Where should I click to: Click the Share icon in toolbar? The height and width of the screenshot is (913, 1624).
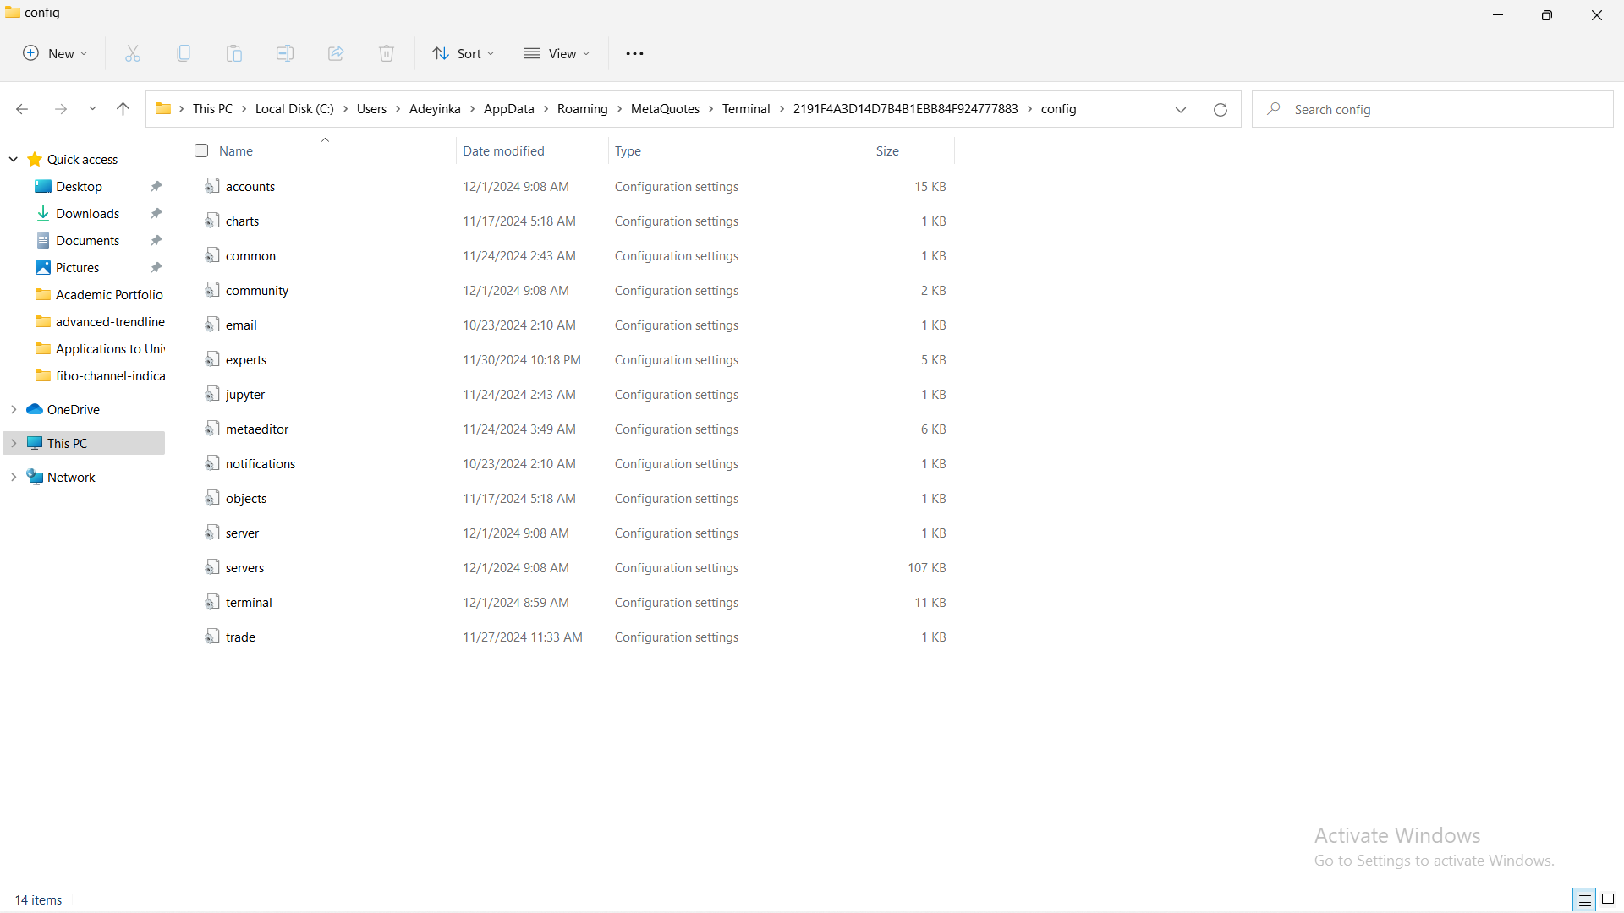(x=336, y=53)
